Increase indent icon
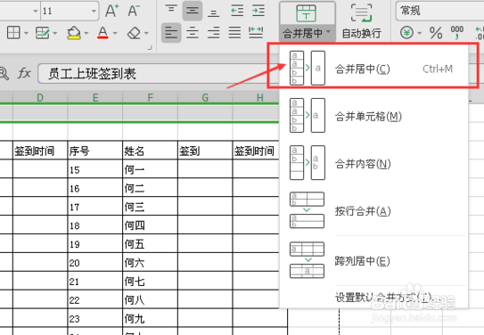This screenshot has width=484, height=335. click(258, 11)
